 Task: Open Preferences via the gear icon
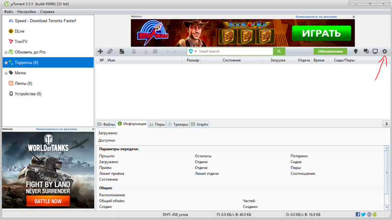click(x=385, y=51)
